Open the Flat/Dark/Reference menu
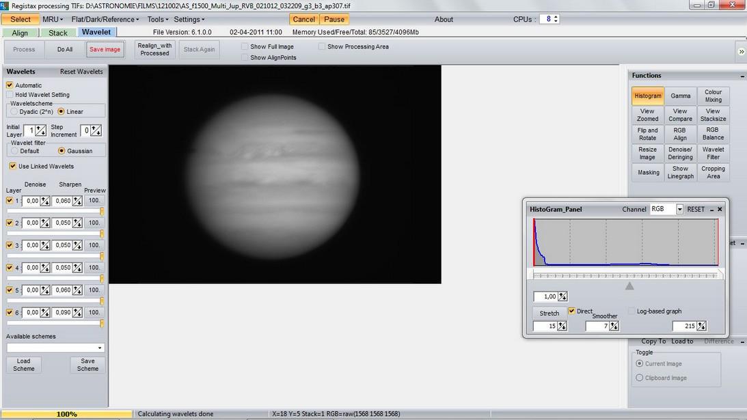The height and width of the screenshot is (420, 747). click(x=105, y=19)
